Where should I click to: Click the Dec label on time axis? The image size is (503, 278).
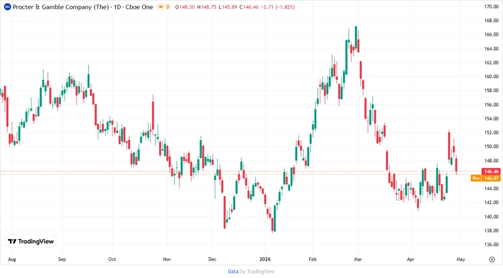[212, 260]
